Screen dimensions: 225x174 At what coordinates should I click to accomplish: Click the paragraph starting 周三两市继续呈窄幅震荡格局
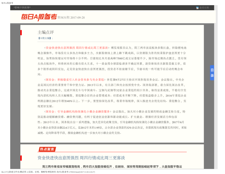(x=112, y=167)
